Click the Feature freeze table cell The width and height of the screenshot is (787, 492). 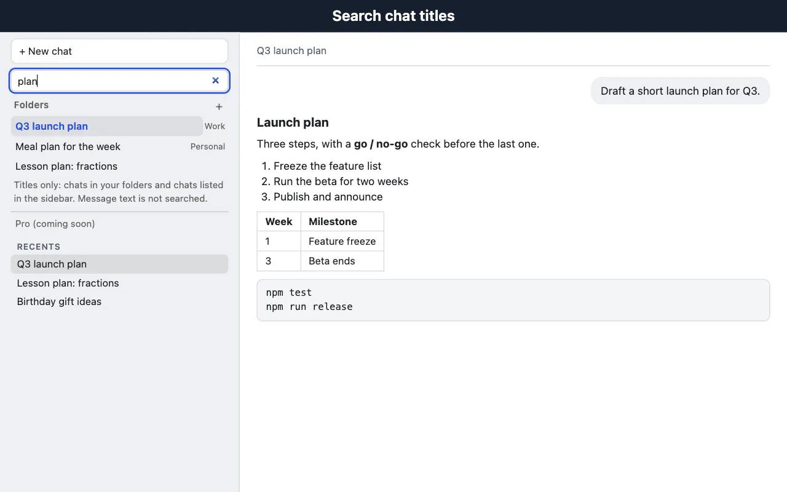tap(342, 241)
